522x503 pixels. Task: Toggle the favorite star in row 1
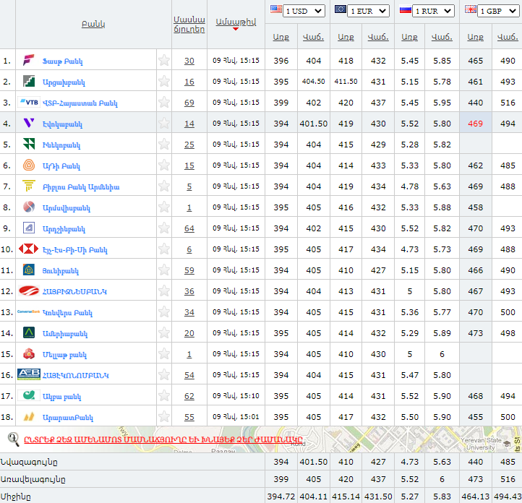(x=164, y=60)
